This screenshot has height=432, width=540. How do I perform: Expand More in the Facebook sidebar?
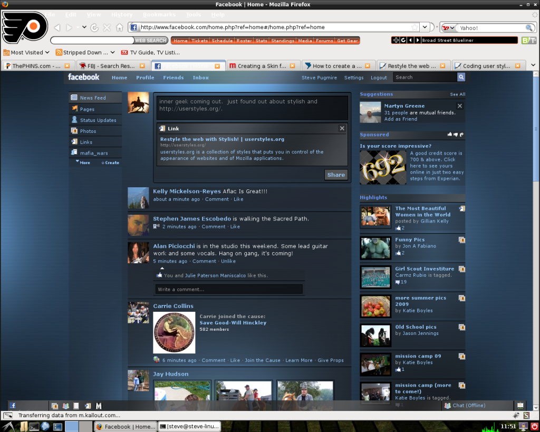pyautogui.click(x=83, y=162)
